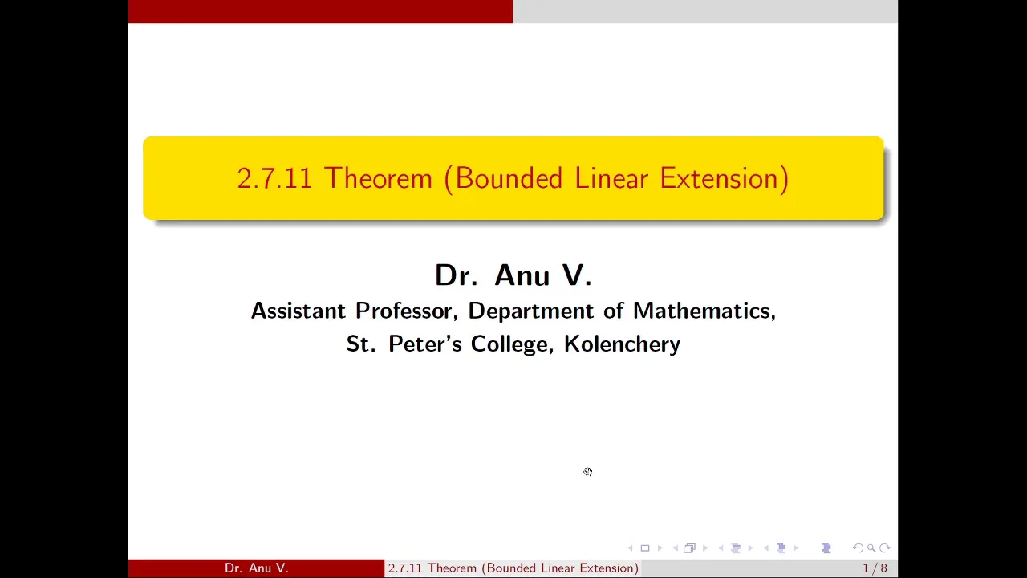
Task: Click the previous subsection arrow
Action: [x=721, y=548]
